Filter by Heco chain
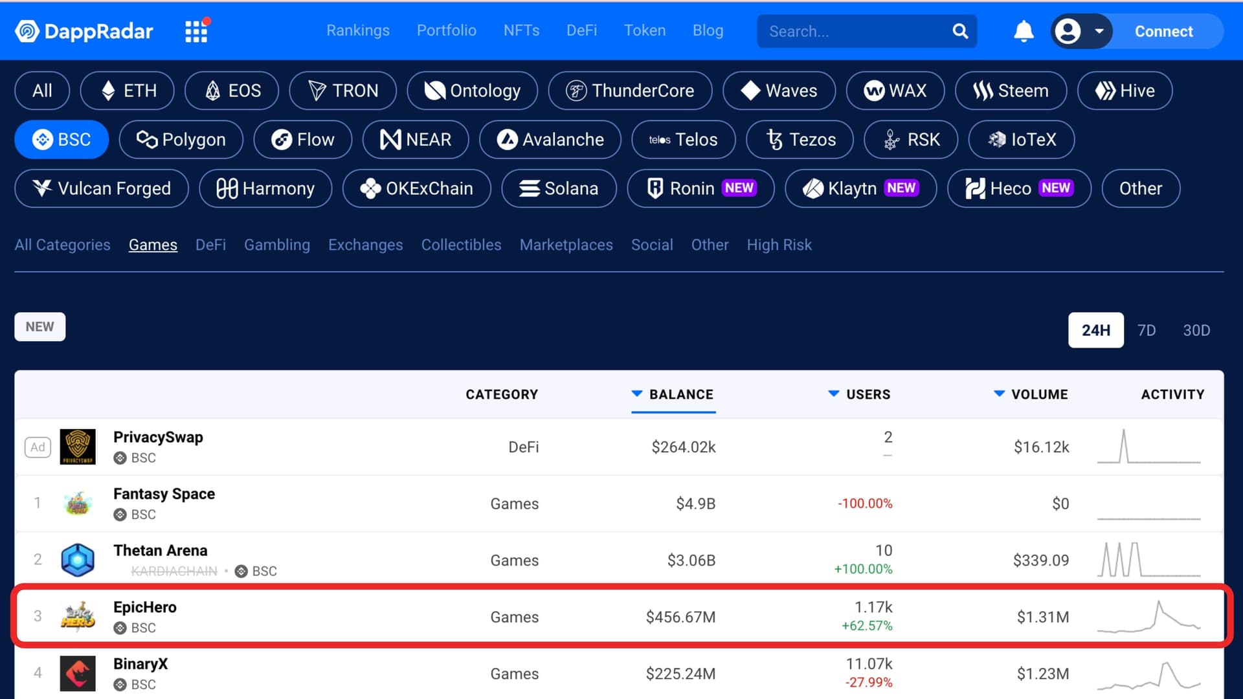 coord(1019,189)
